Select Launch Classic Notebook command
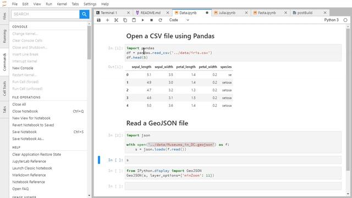This screenshot has width=352, height=198. click(x=32, y=168)
